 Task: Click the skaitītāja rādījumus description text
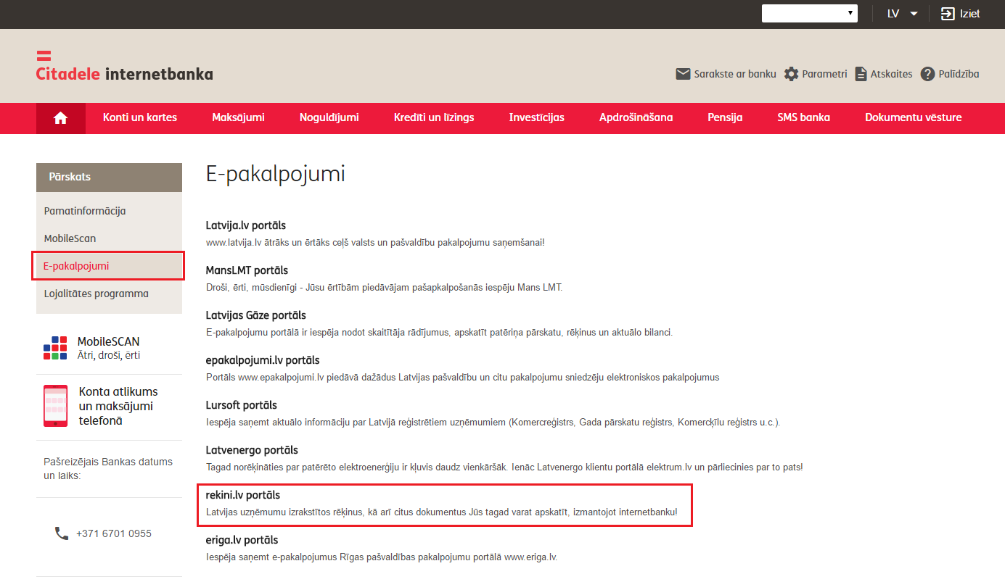[x=440, y=333]
